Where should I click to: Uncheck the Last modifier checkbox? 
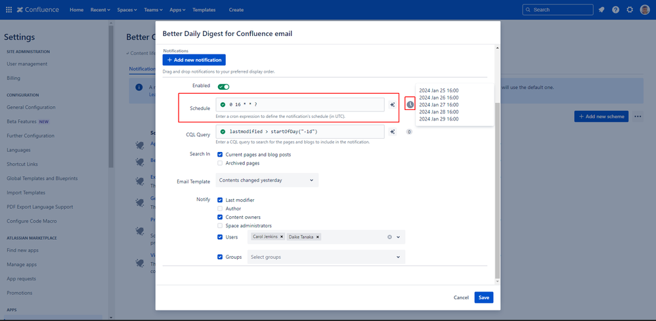[x=221, y=200]
